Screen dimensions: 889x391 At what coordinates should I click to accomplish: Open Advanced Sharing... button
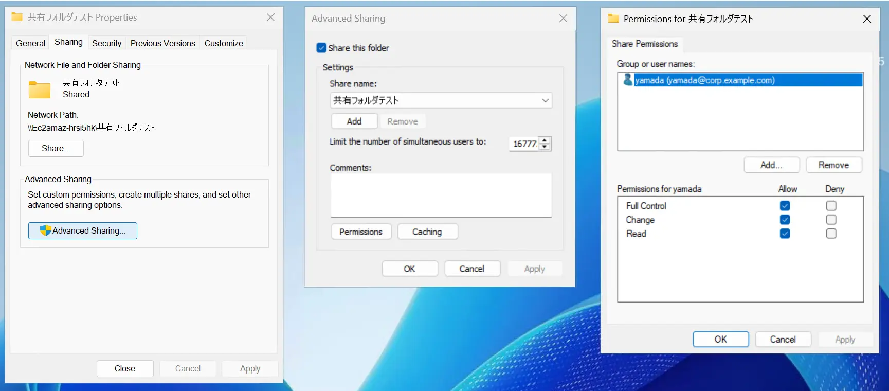(x=83, y=230)
